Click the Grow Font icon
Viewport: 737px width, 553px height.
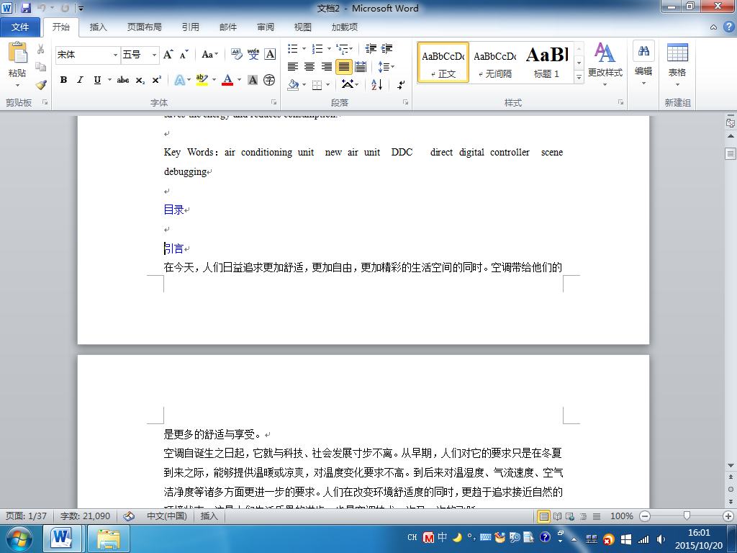[x=168, y=55]
